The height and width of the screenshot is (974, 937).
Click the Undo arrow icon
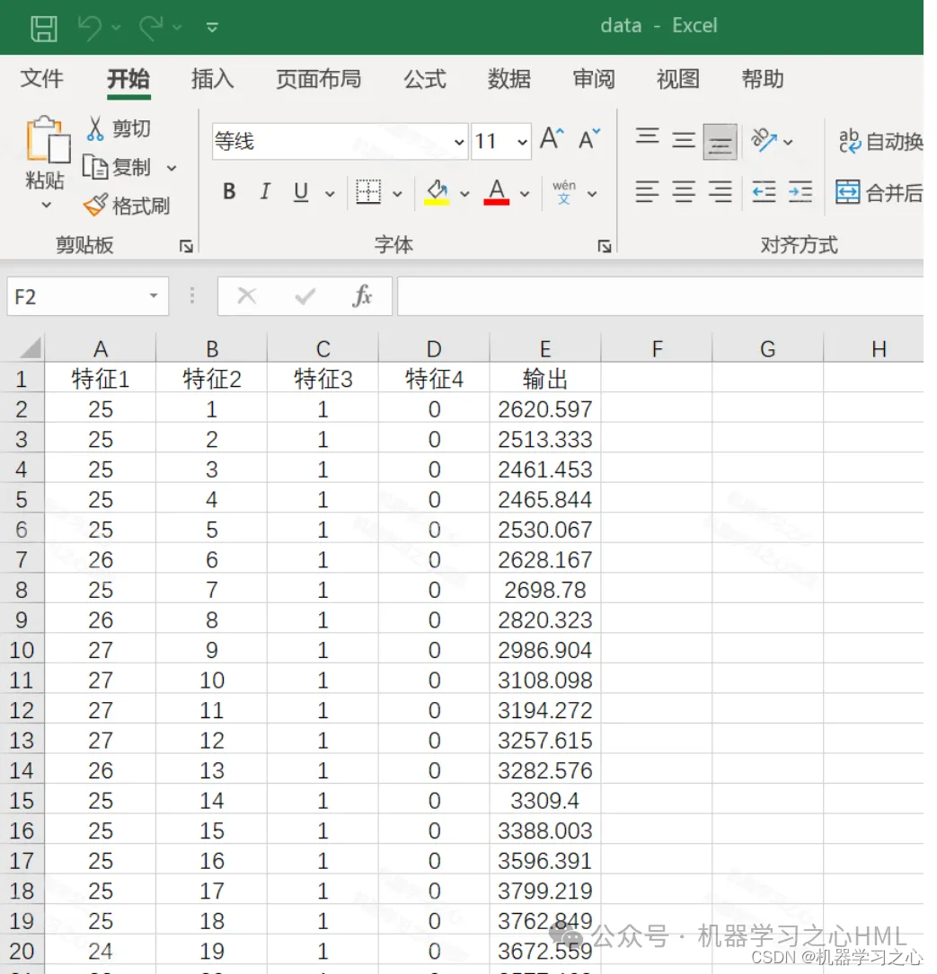[x=90, y=28]
